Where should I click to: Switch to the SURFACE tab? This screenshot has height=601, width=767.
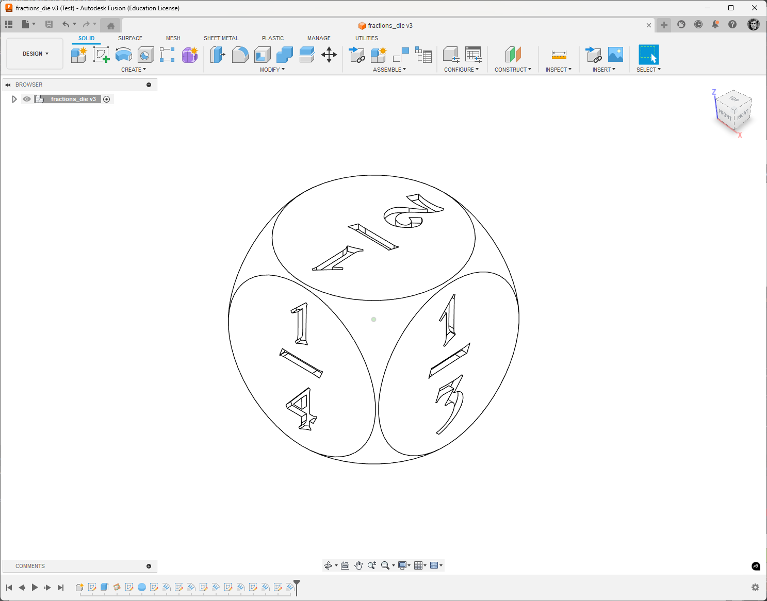(x=130, y=38)
